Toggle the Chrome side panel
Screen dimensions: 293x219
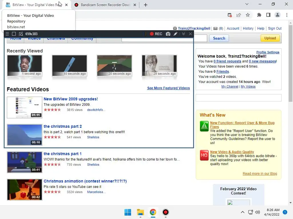pyautogui.click(x=268, y=15)
